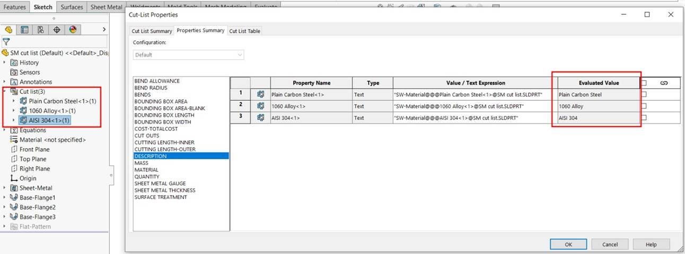The height and width of the screenshot is (254, 685).
Task: Select MATERIAL in the property list
Action: pyautogui.click(x=146, y=170)
